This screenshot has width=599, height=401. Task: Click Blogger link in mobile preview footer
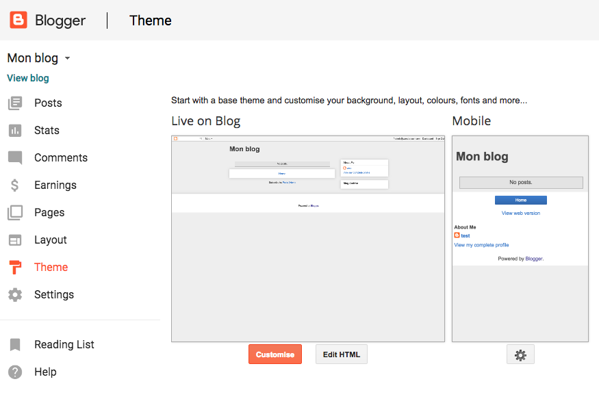(x=534, y=259)
